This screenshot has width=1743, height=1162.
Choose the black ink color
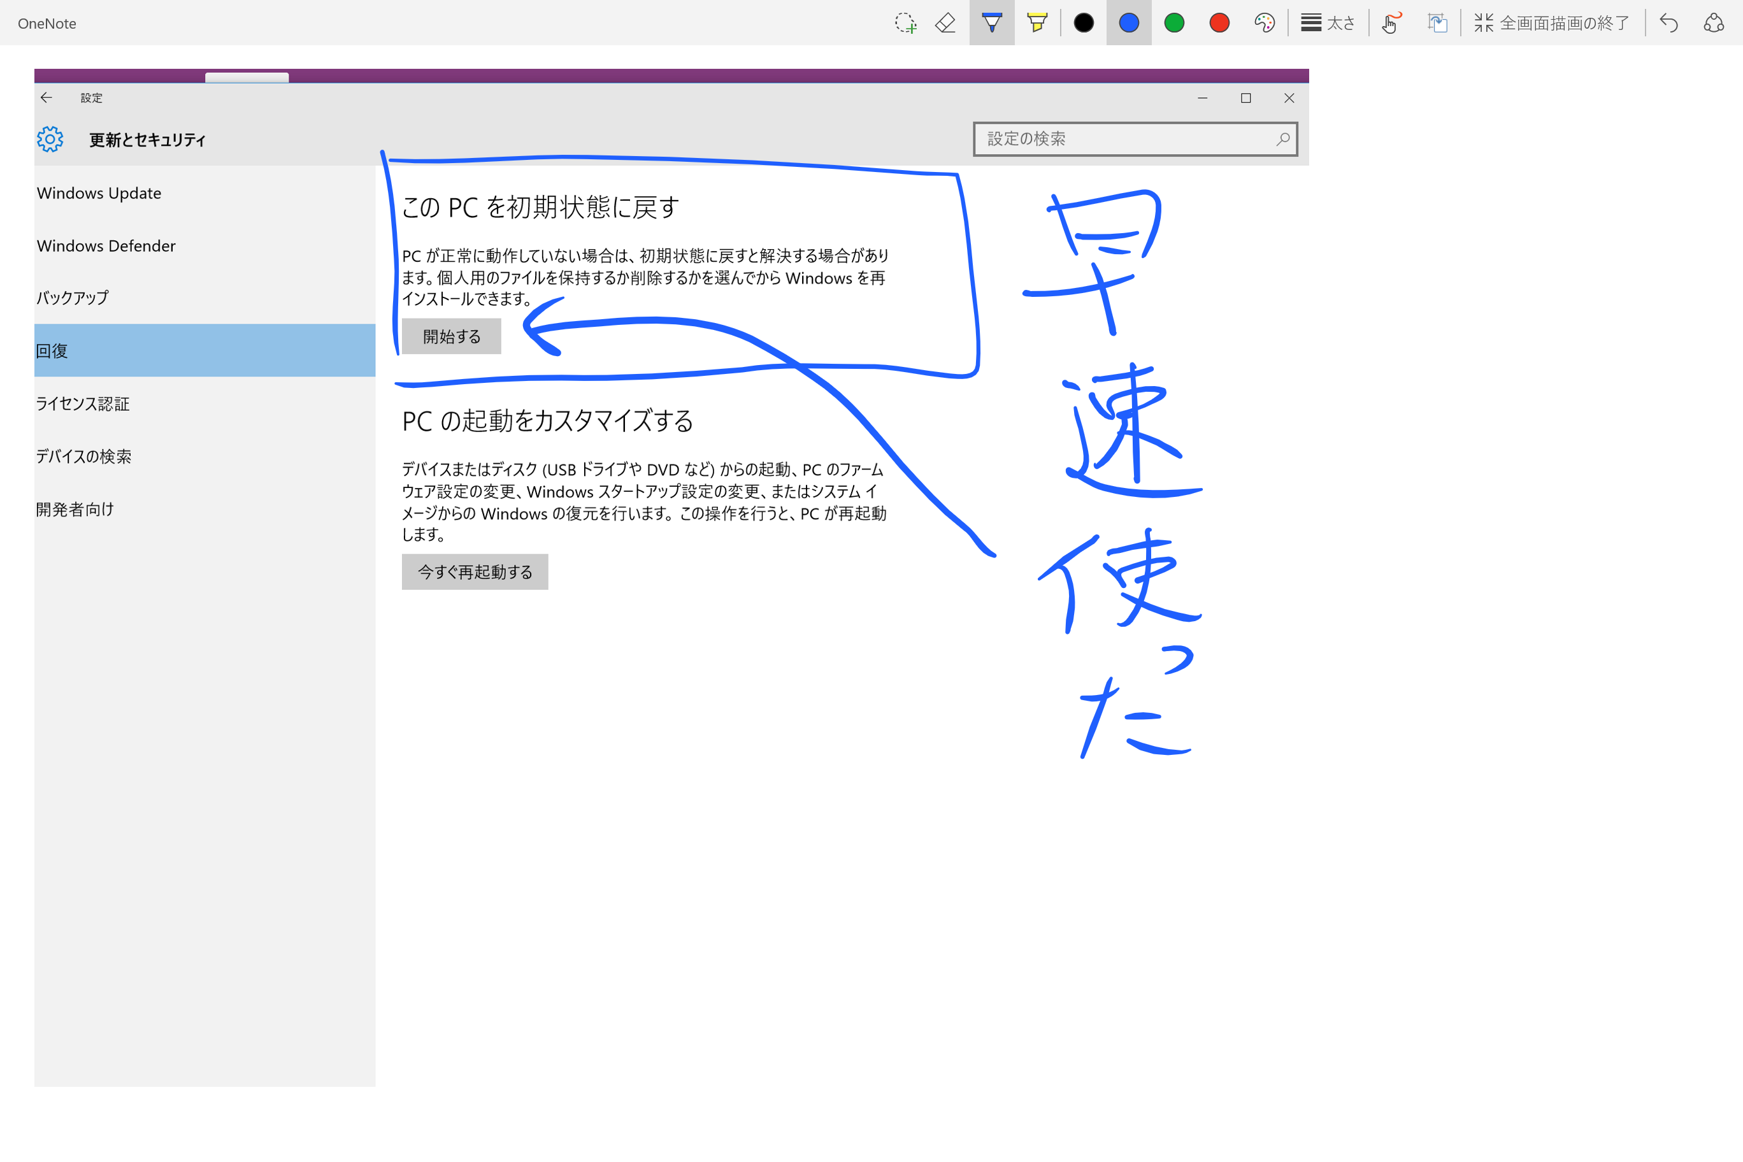1084,23
